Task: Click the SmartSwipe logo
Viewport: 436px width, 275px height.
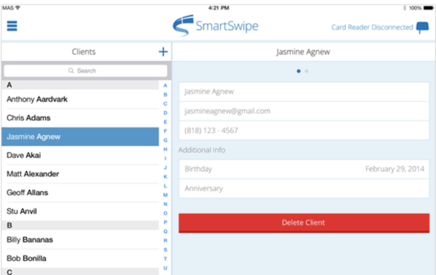Action: [216, 26]
